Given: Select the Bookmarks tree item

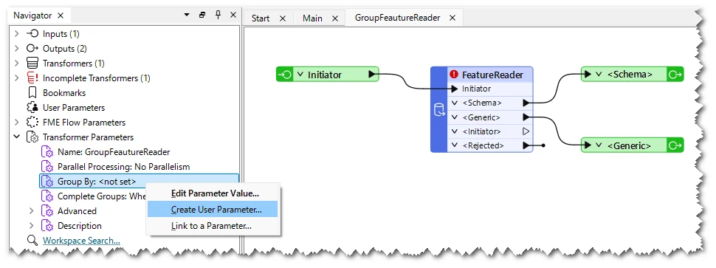Looking at the screenshot, I should point(64,93).
